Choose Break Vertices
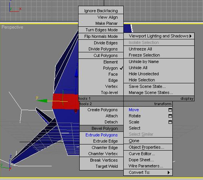The height and width of the screenshot is (180, 203). (101, 160)
